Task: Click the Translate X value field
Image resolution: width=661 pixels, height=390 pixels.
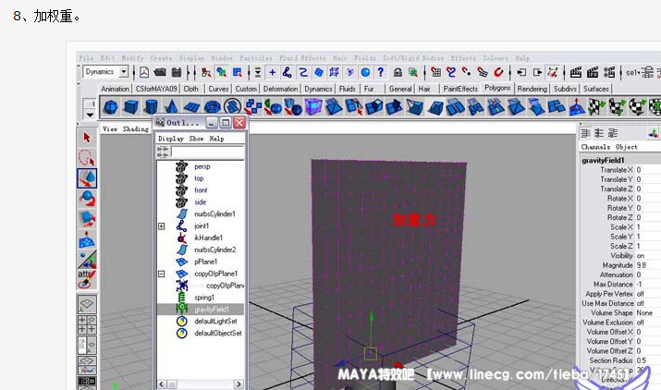Action: point(647,170)
